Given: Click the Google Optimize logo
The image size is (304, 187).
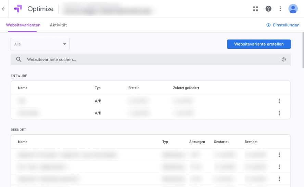Looking at the screenshot, I should point(18,9).
